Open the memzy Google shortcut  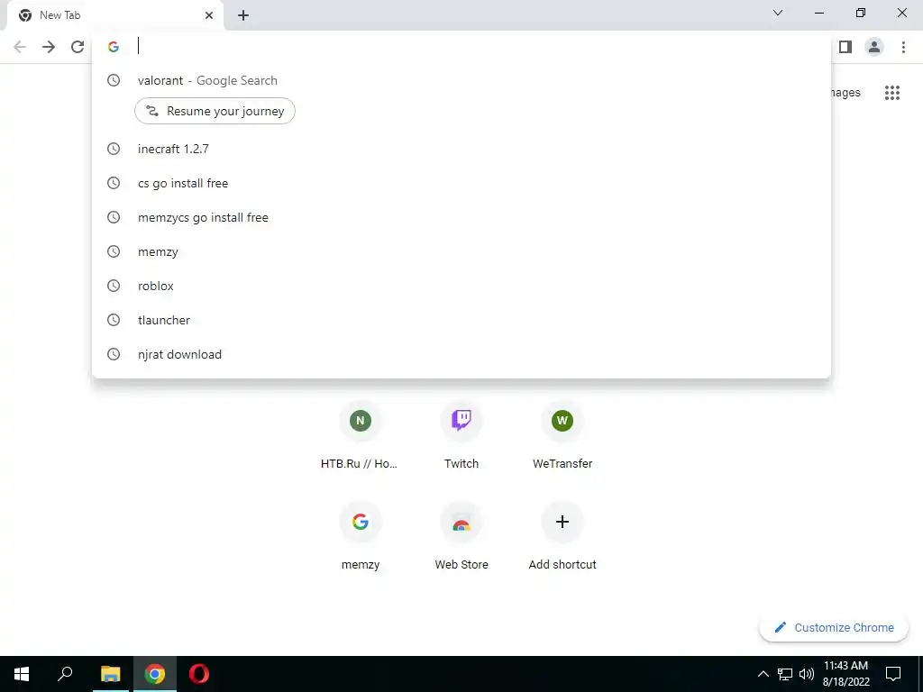pos(361,537)
